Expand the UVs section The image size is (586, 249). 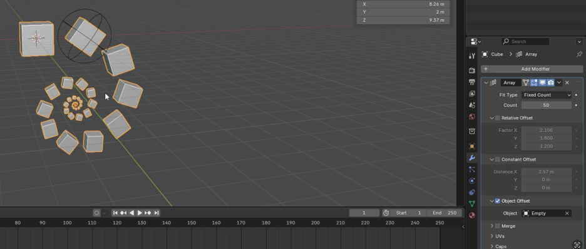coord(492,236)
